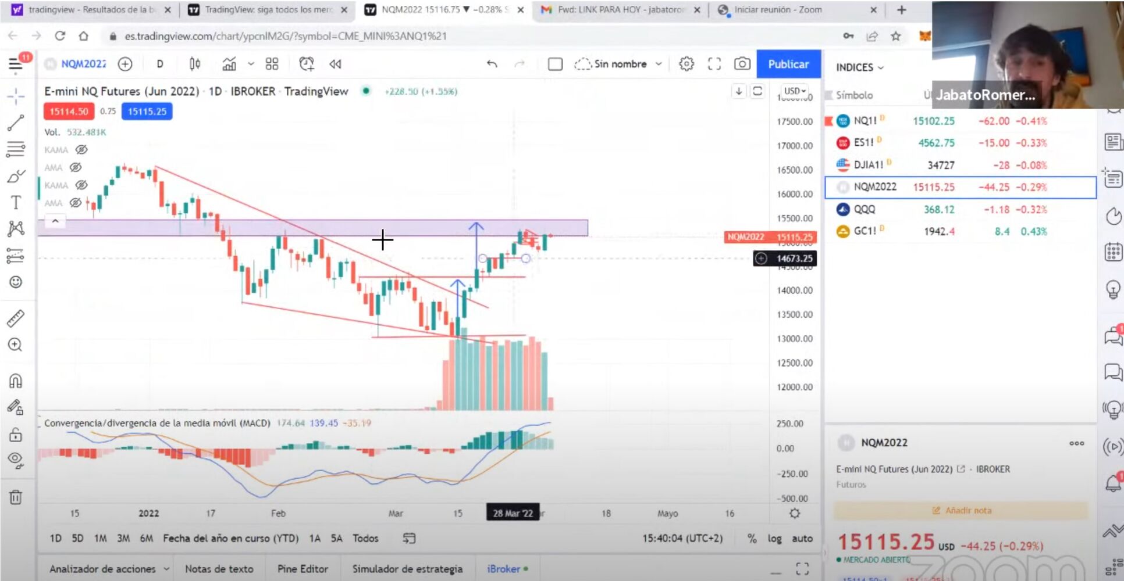Viewport: 1124px width, 581px height.
Task: Start bar replay mode
Action: (335, 64)
